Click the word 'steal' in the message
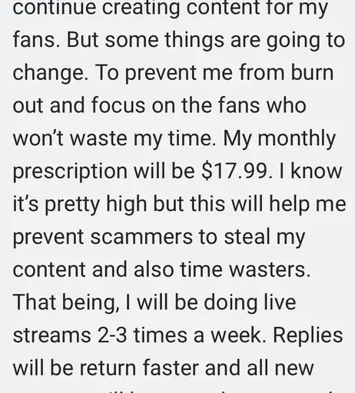Viewport: 355px width, 393px height. point(247,236)
